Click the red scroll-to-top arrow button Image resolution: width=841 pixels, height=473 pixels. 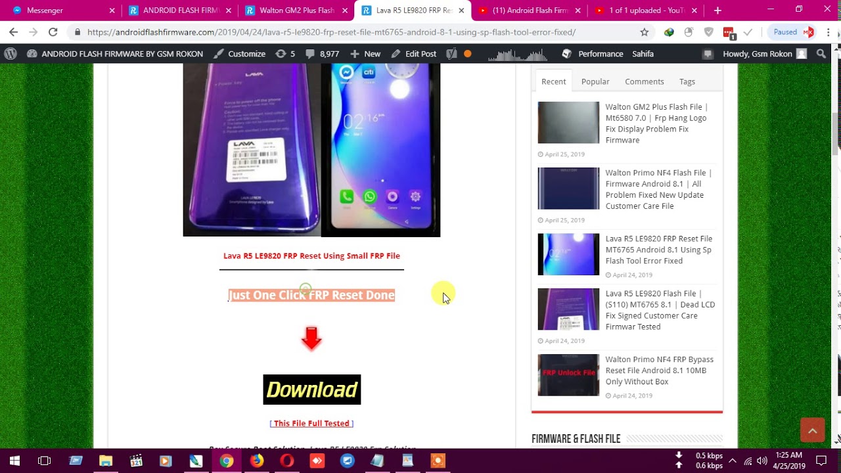(812, 430)
